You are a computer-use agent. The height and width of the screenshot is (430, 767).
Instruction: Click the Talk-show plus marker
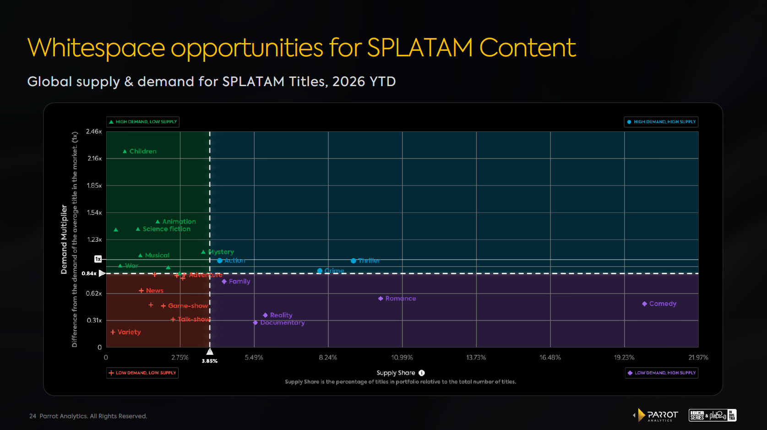pos(173,320)
